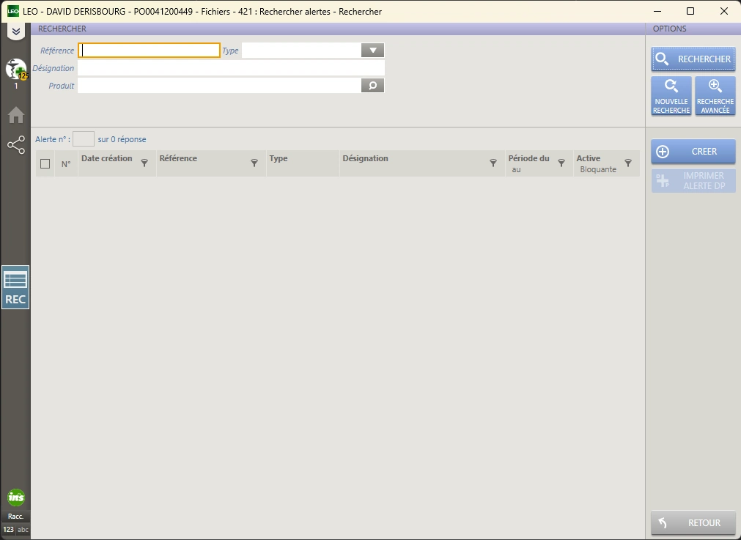Screen dimensions: 741x540
Task: Open filter on Désignation column header
Action: coord(493,163)
